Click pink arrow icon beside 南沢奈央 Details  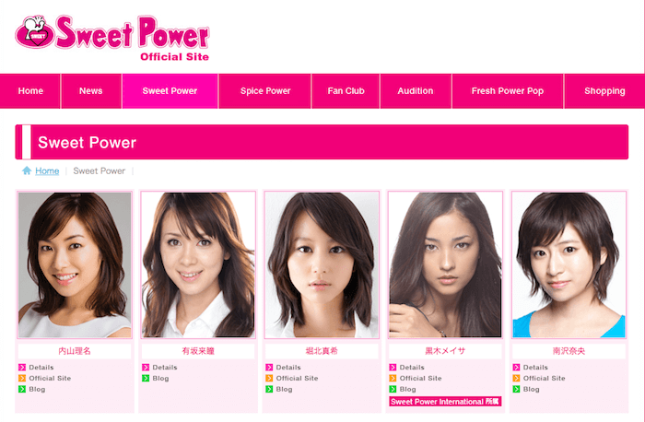click(x=516, y=368)
